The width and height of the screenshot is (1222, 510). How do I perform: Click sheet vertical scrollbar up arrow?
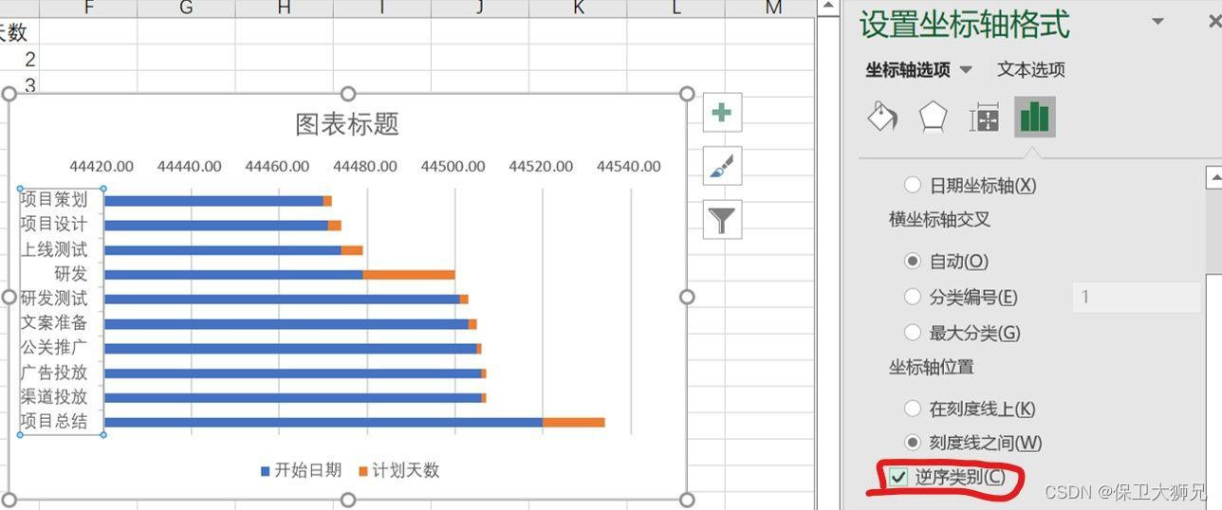tap(828, 8)
